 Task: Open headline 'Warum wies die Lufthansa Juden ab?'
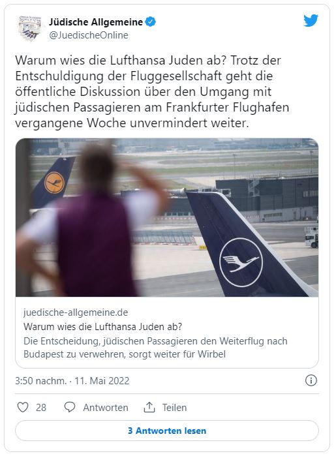click(102, 327)
